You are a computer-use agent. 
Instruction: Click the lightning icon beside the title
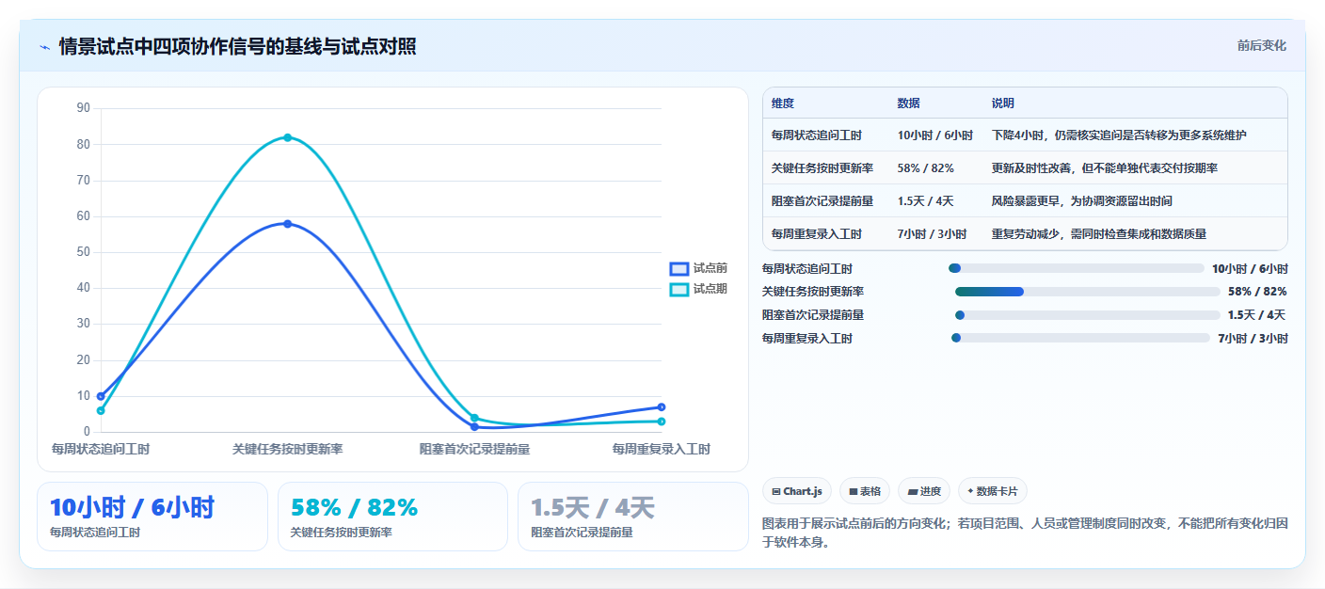[x=44, y=47]
